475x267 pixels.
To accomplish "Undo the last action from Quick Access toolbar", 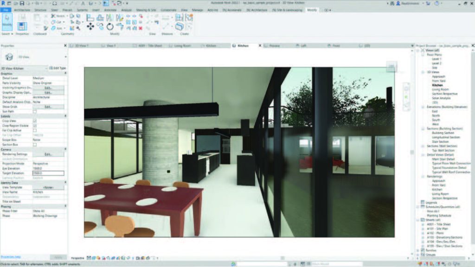I will point(37,3).
